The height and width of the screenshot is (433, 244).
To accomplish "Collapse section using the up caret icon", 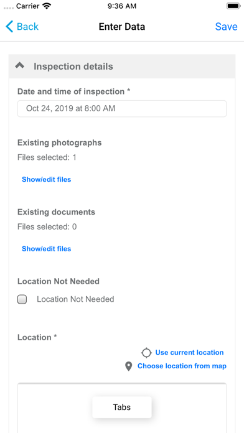I will (x=20, y=66).
